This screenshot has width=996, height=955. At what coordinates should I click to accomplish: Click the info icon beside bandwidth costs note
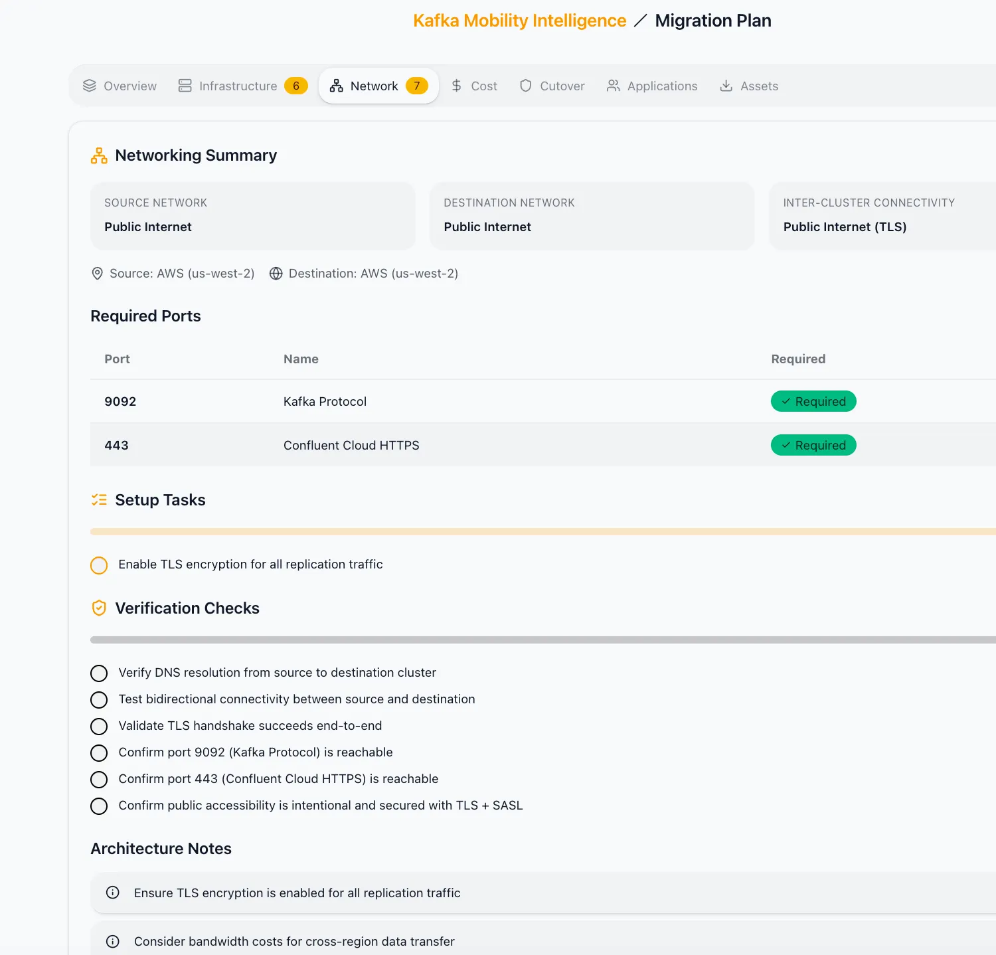(112, 941)
